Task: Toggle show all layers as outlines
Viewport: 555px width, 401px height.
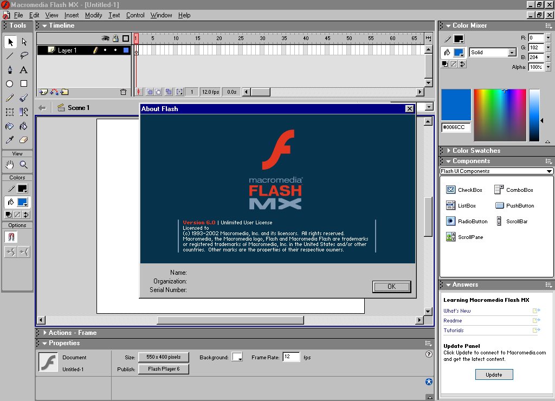Action: pyautogui.click(x=126, y=38)
